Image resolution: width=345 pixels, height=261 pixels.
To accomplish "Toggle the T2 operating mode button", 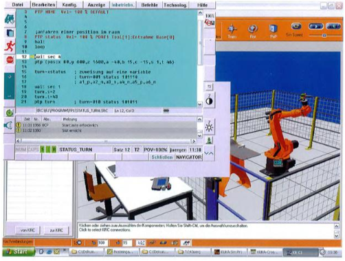I will click(209, 87).
